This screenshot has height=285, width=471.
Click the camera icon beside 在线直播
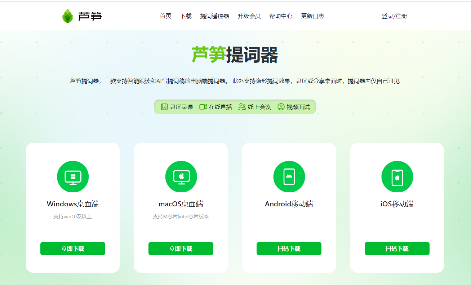203,107
